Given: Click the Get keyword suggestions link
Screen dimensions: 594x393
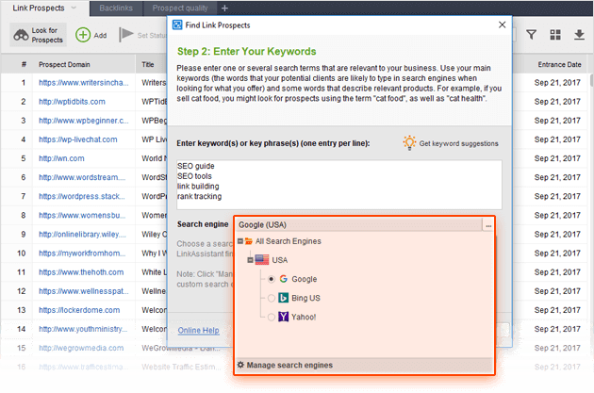Looking at the screenshot, I should point(458,143).
